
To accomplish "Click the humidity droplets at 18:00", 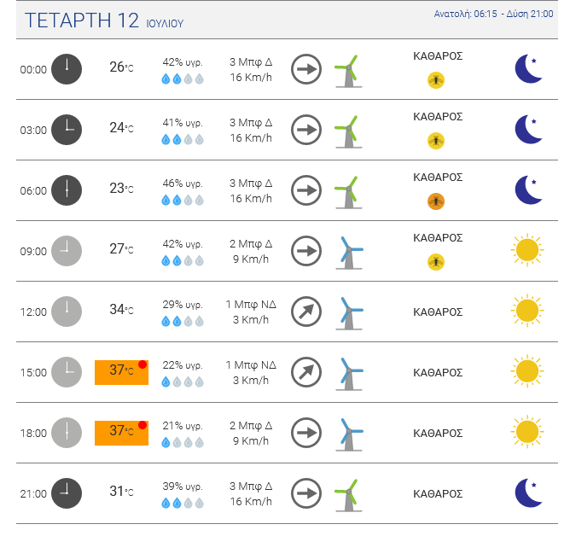I will coord(183,442).
